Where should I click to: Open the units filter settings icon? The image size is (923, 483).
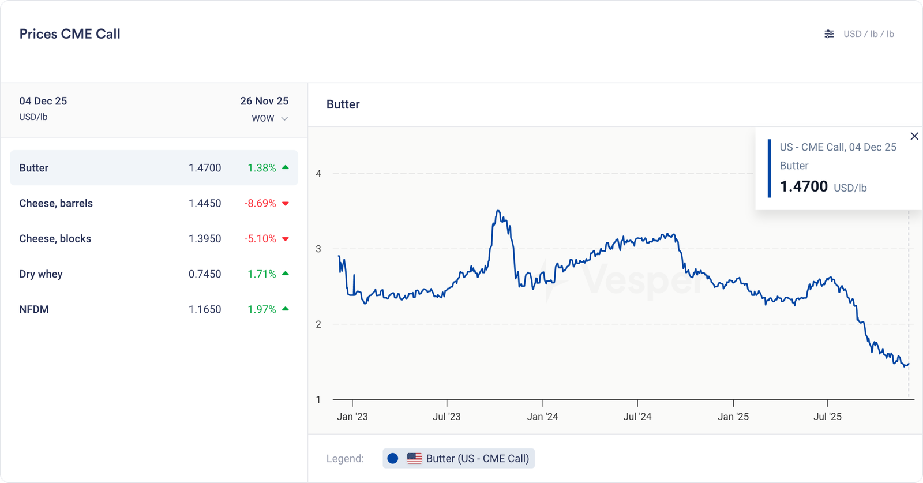point(829,34)
